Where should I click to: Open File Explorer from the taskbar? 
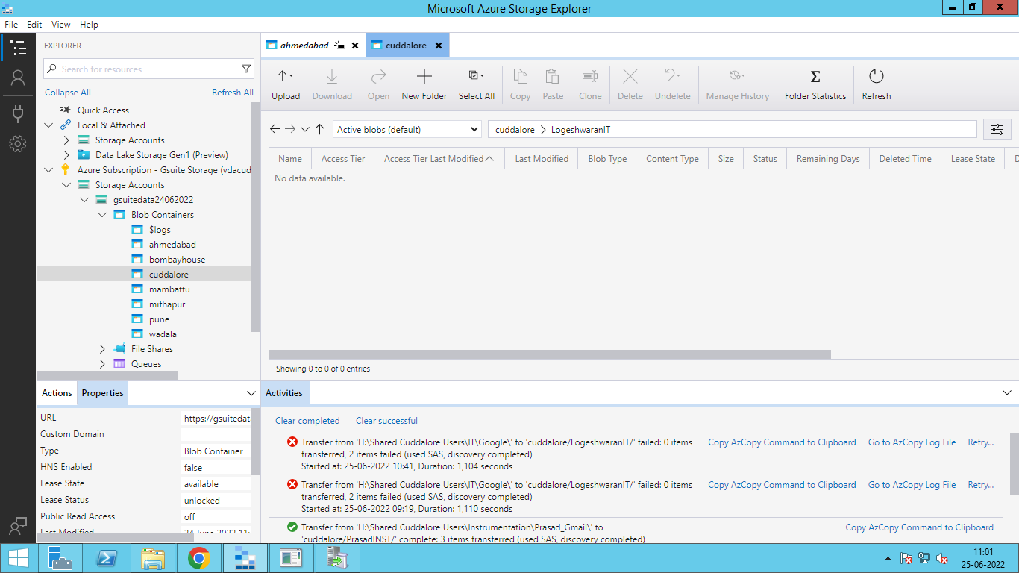point(152,558)
